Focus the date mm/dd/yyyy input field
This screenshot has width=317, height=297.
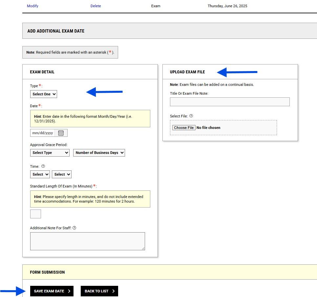42,133
